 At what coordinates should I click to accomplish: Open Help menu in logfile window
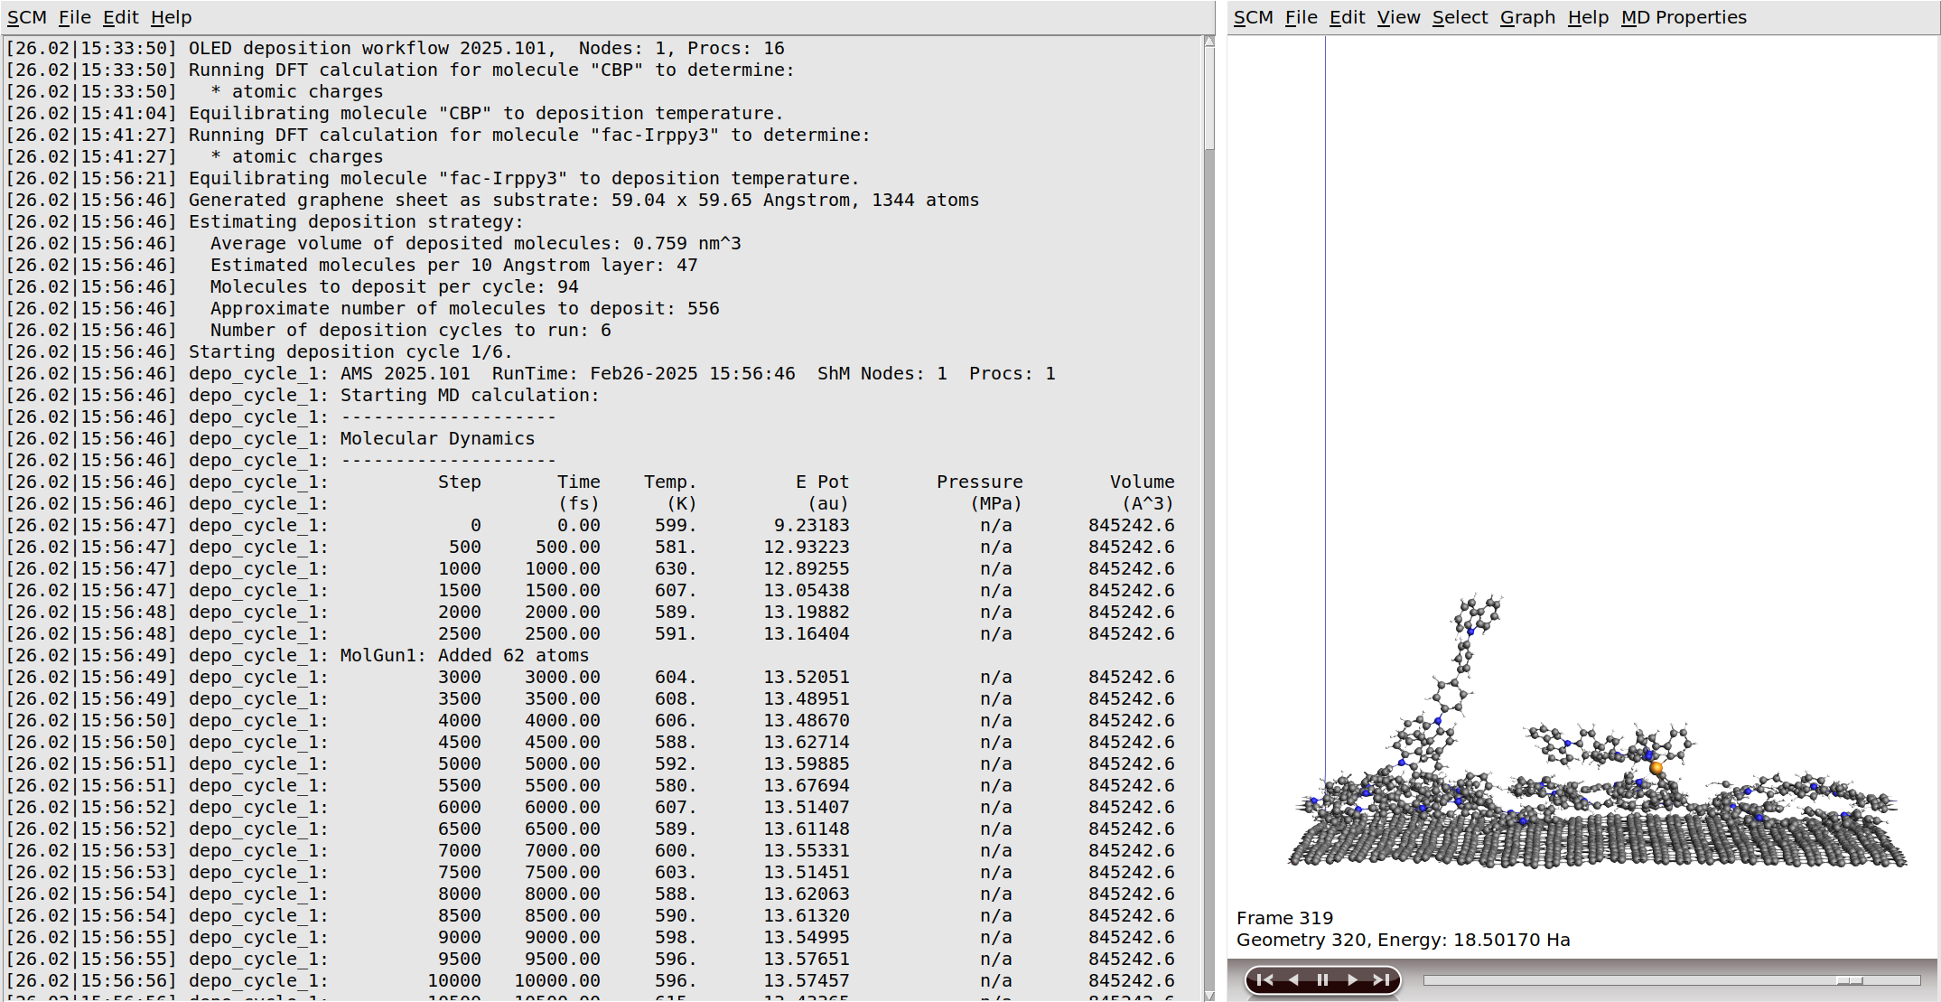171,17
